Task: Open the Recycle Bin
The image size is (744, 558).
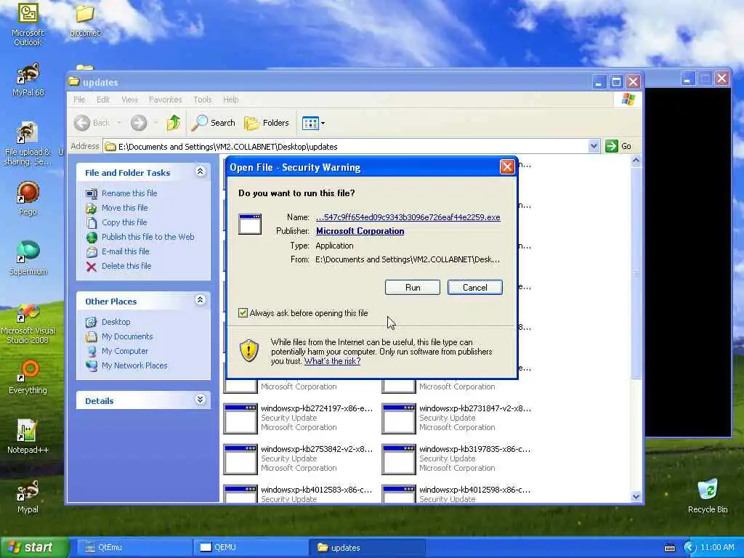Action: [708, 496]
